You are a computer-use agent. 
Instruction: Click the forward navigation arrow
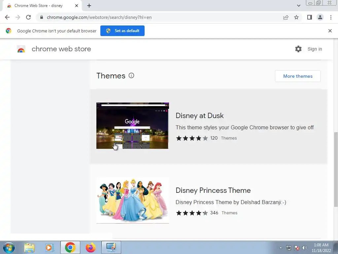(18, 17)
